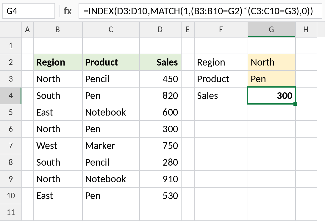Click the bold 300 result cell G4

point(271,96)
